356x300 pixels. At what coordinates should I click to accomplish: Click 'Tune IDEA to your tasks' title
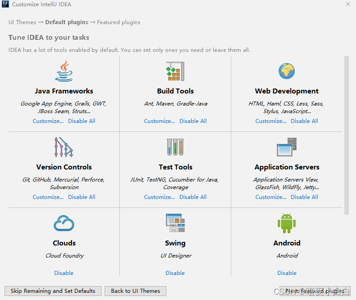coord(49,37)
